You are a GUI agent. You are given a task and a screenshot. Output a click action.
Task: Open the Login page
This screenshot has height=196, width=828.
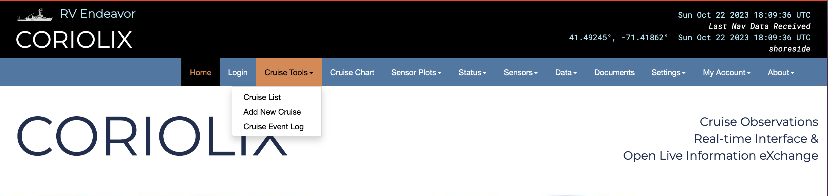tap(237, 73)
